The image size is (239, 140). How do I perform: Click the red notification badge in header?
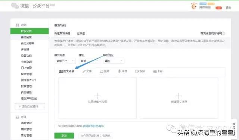pyautogui.click(x=218, y=7)
